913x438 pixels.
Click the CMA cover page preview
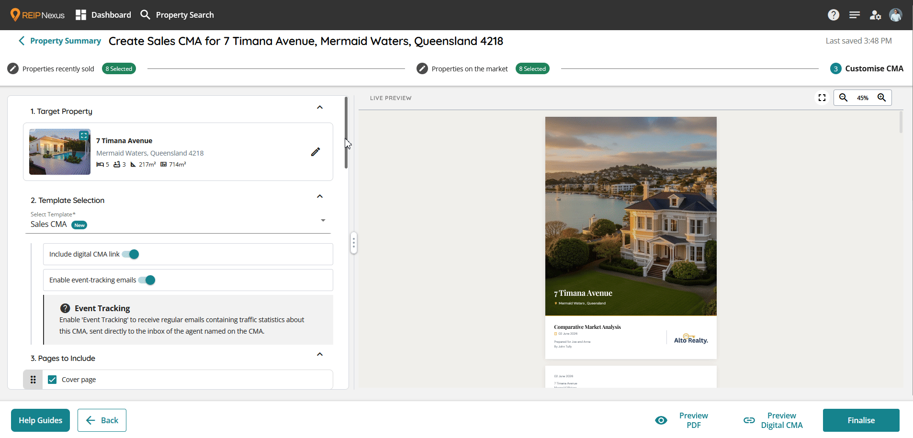(x=631, y=238)
